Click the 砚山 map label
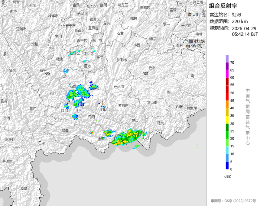Image resolution: width=260 pixels, height=206 pixels. tap(170, 92)
